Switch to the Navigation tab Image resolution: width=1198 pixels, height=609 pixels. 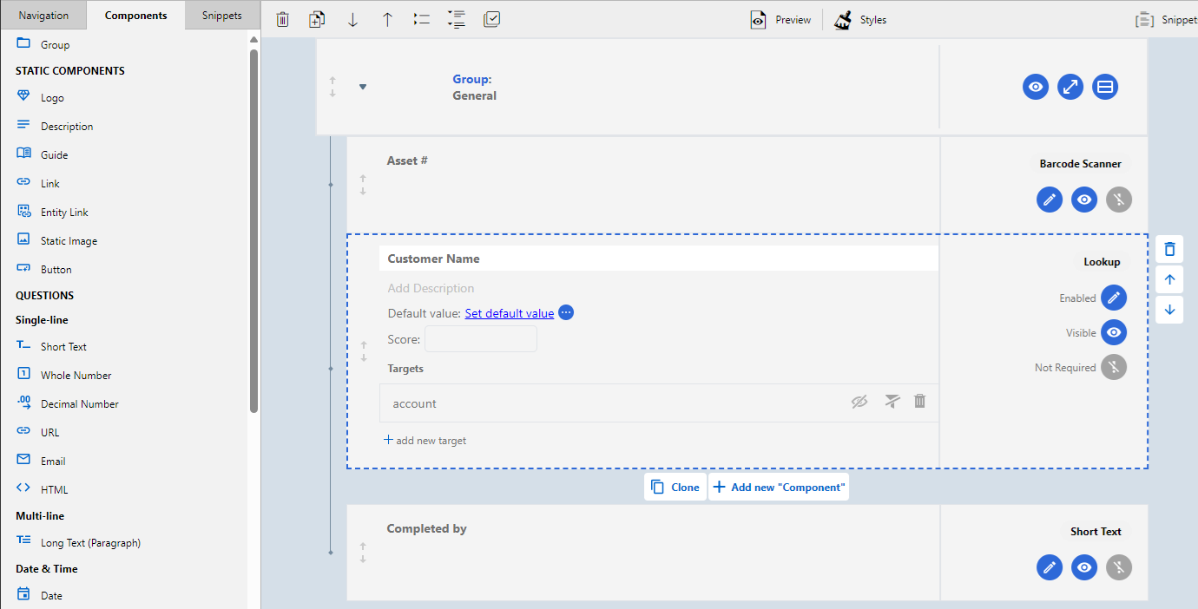(x=43, y=15)
